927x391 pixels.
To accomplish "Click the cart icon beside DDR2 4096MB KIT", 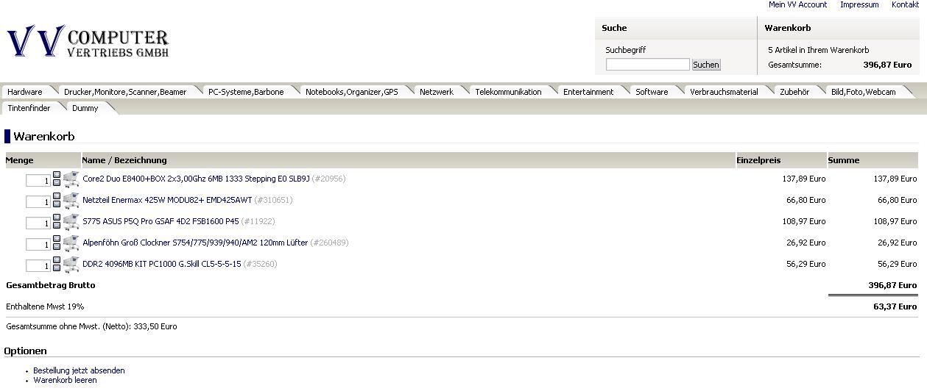I will click(x=71, y=265).
